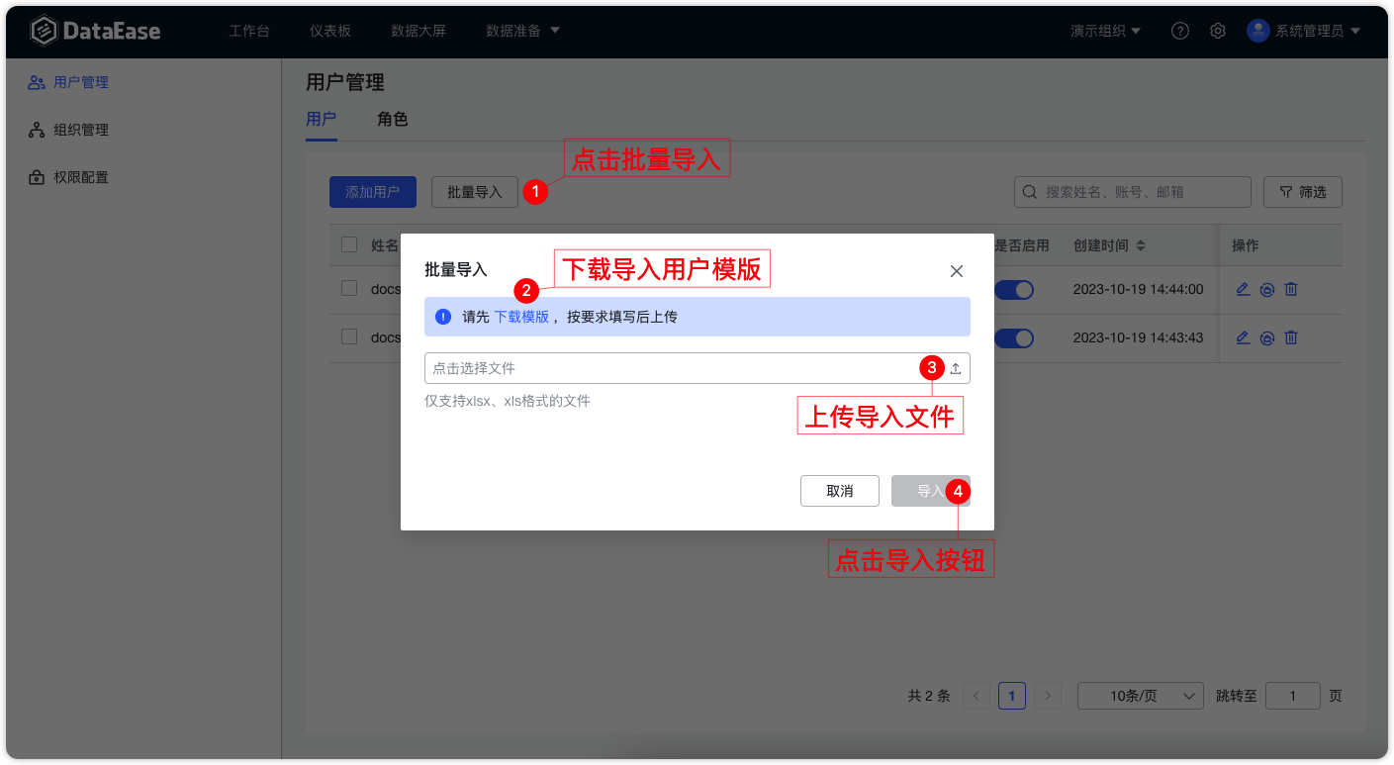
Task: Click edit icon for the 14:44:00 row
Action: 1244,289
